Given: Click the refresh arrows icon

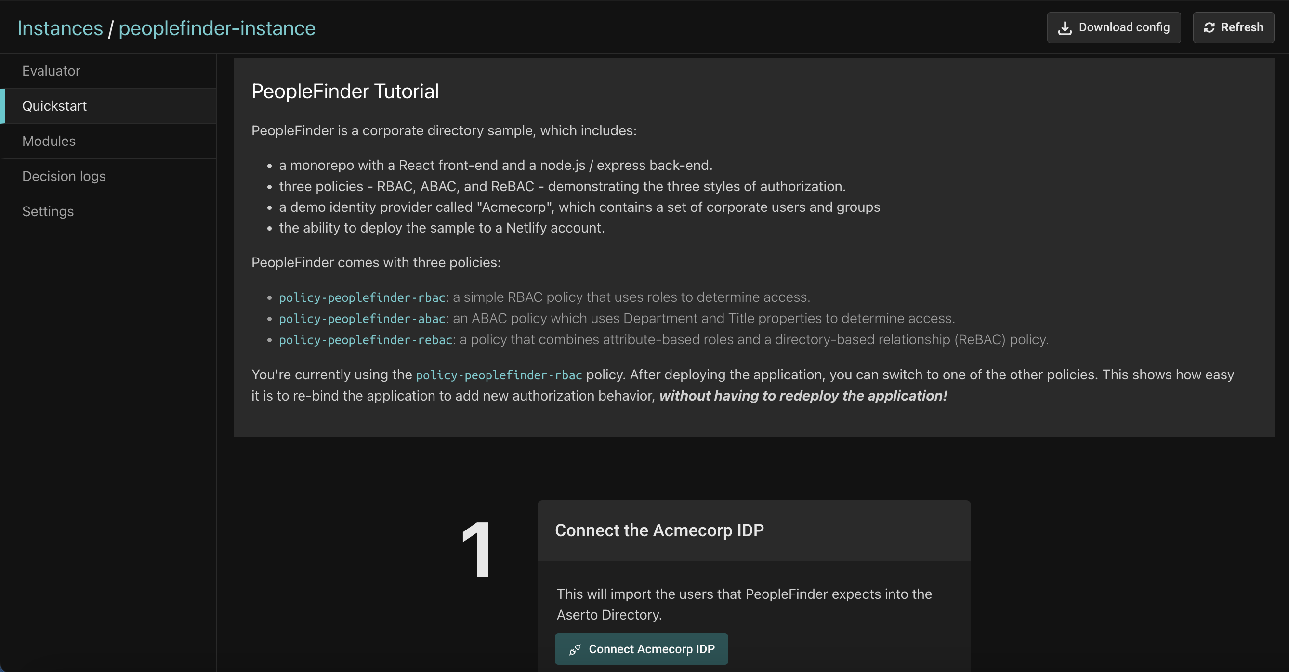Looking at the screenshot, I should coord(1209,28).
